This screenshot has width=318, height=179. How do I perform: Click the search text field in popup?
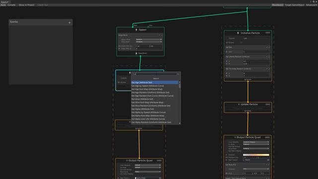point(156,74)
